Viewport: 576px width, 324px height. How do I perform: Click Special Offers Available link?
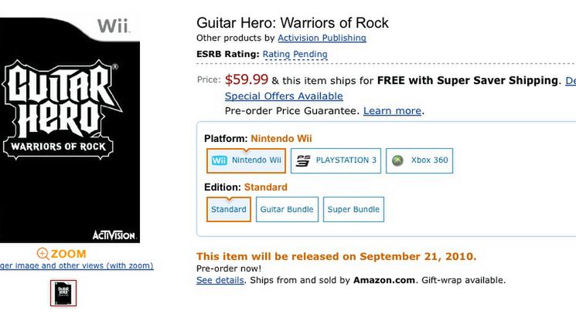pos(284,96)
